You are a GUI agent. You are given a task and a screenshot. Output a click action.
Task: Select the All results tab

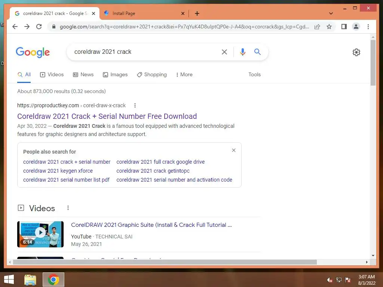tap(24, 74)
